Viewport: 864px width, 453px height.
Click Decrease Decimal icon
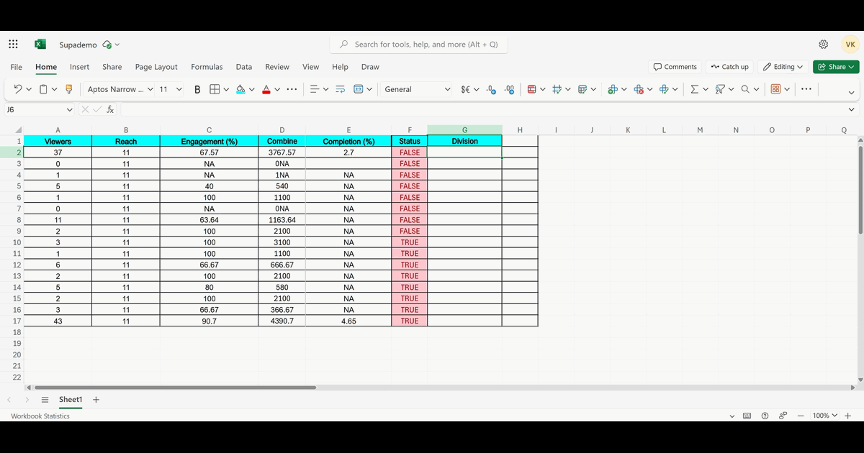coord(510,89)
